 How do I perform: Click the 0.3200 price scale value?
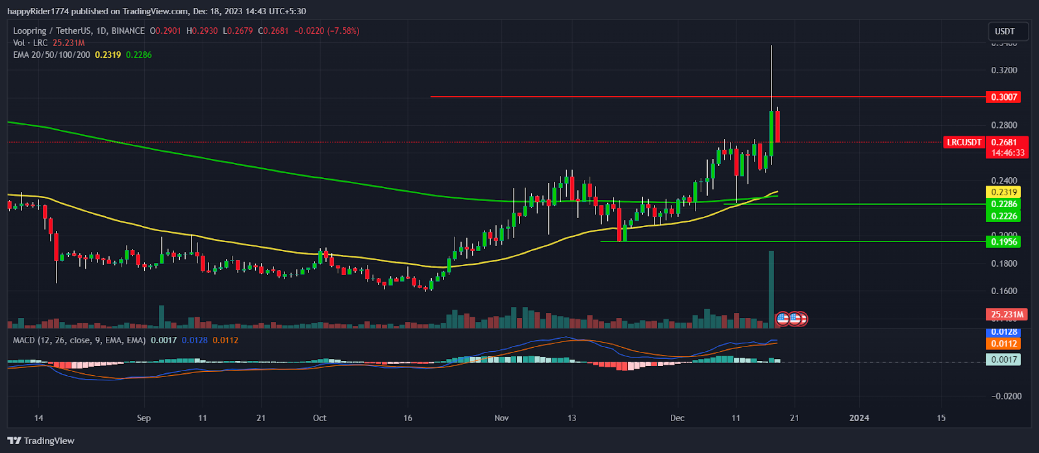click(1004, 70)
